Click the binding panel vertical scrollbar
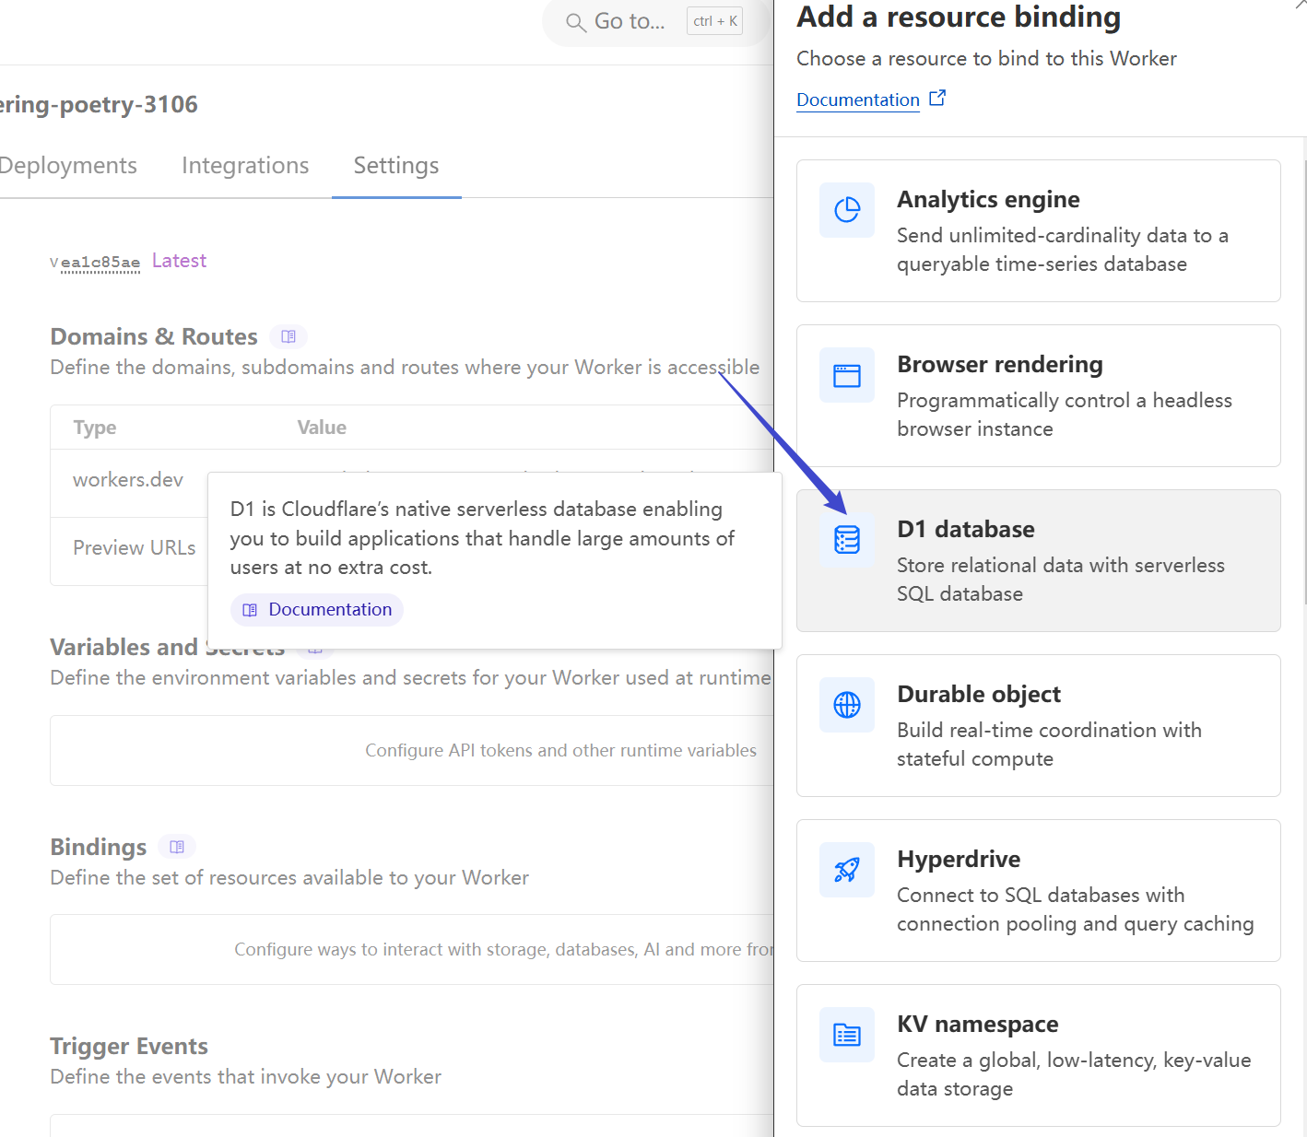Viewport: 1307px width, 1137px height. pos(1303,382)
